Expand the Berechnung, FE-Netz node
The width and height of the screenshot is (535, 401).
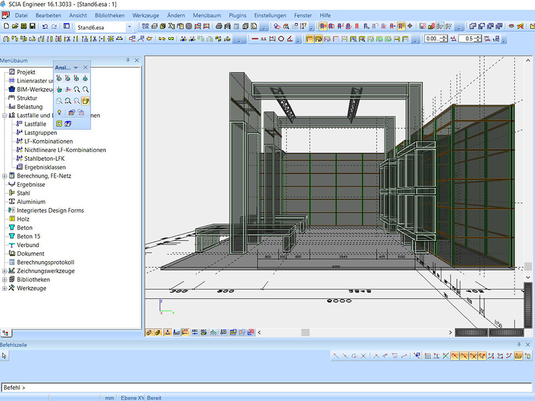4,176
